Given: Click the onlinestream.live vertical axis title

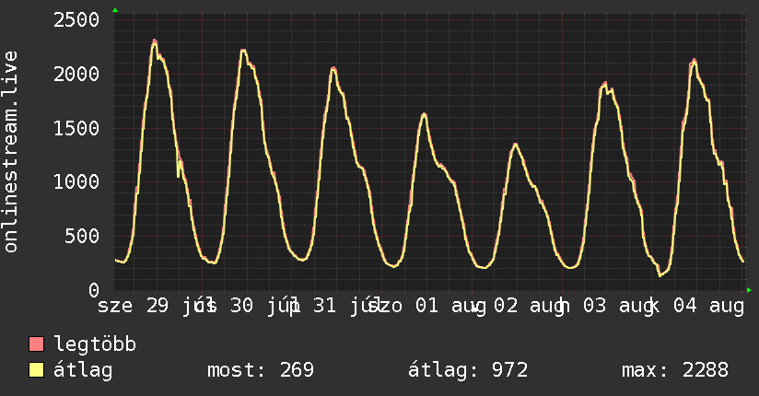Looking at the screenshot, I should point(11,152).
